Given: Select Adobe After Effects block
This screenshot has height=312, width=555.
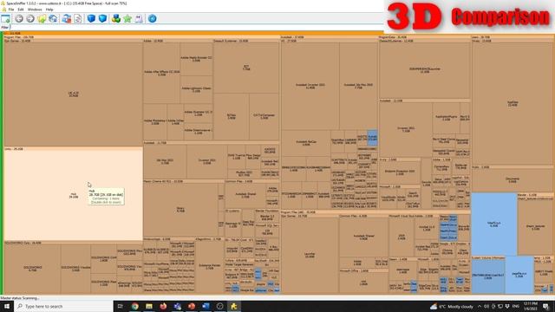Looking at the screenshot, I should pyautogui.click(x=161, y=73).
